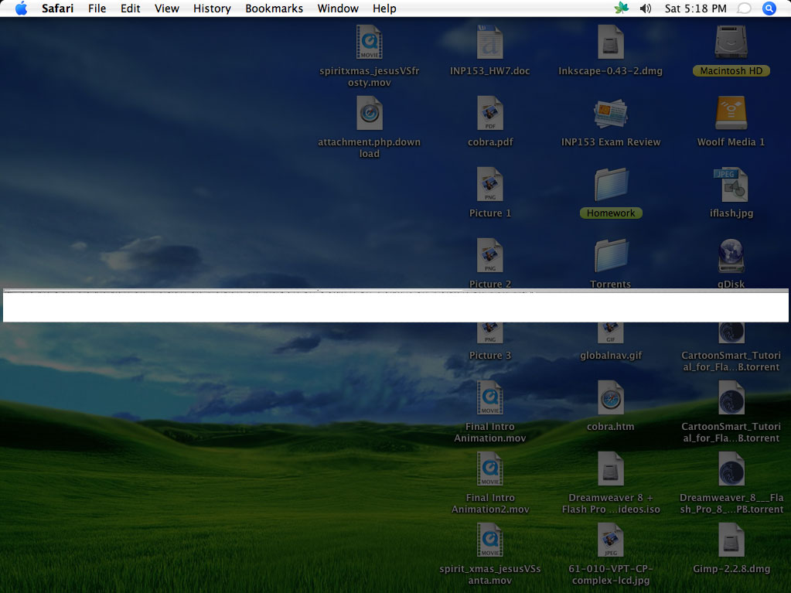Viewport: 791px width, 593px height.
Task: Open Spotlight search in the menu bar
Action: (x=769, y=9)
